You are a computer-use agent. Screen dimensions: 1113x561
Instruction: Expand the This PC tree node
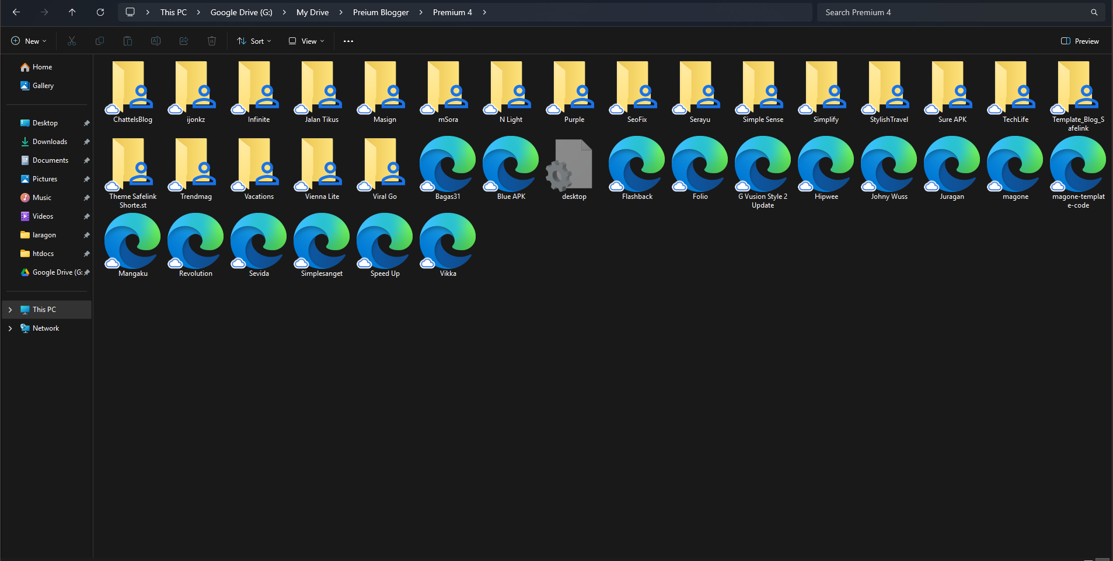pyautogui.click(x=10, y=310)
